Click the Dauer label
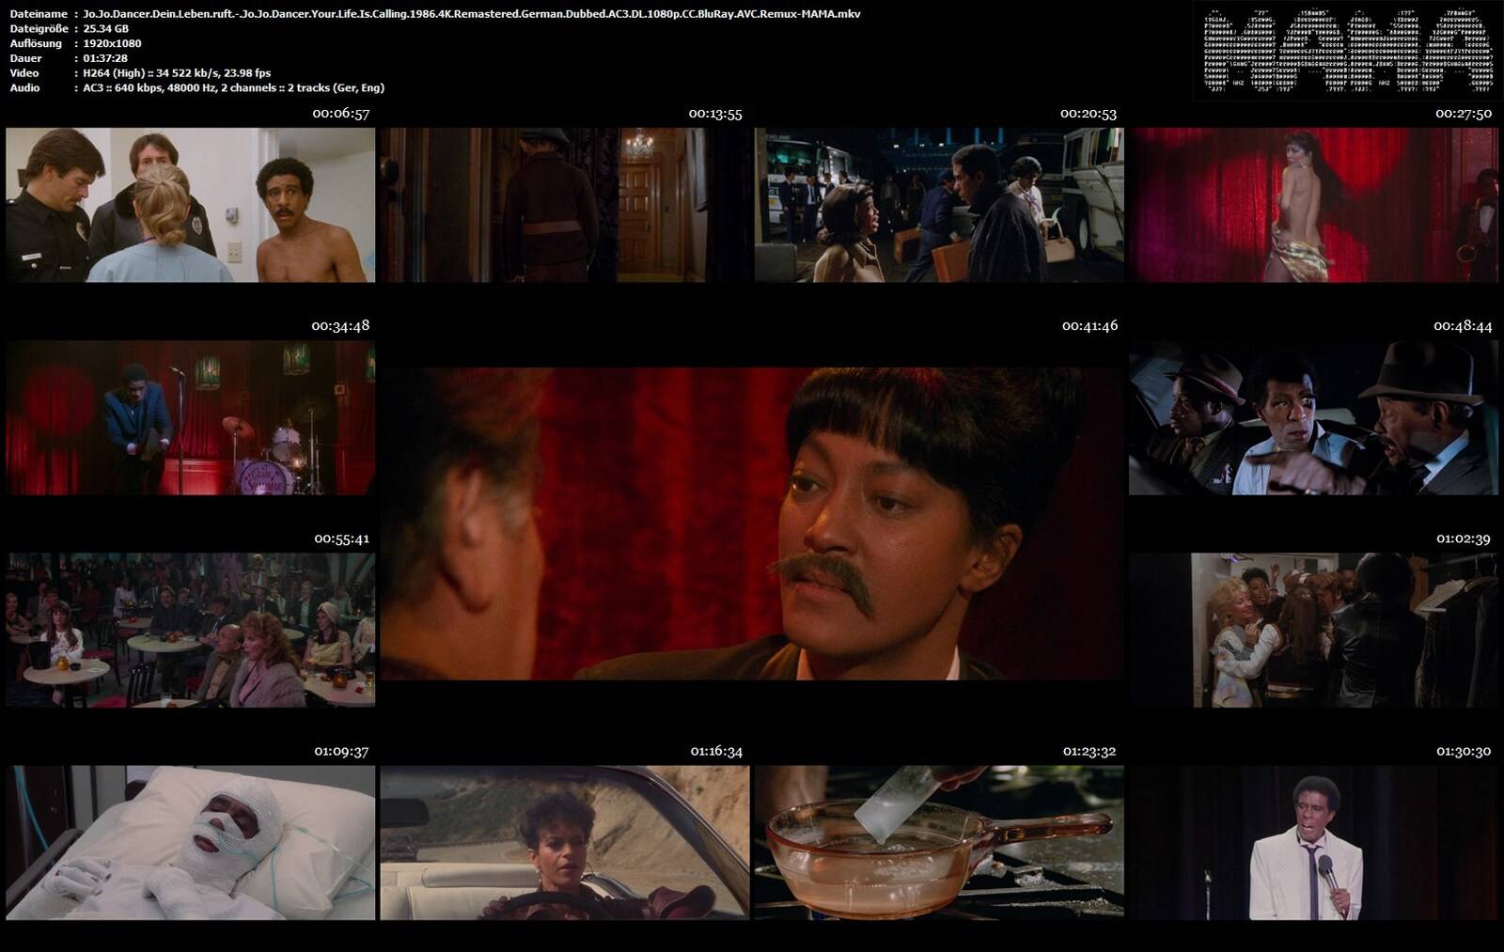The height and width of the screenshot is (952, 1504). click(25, 58)
